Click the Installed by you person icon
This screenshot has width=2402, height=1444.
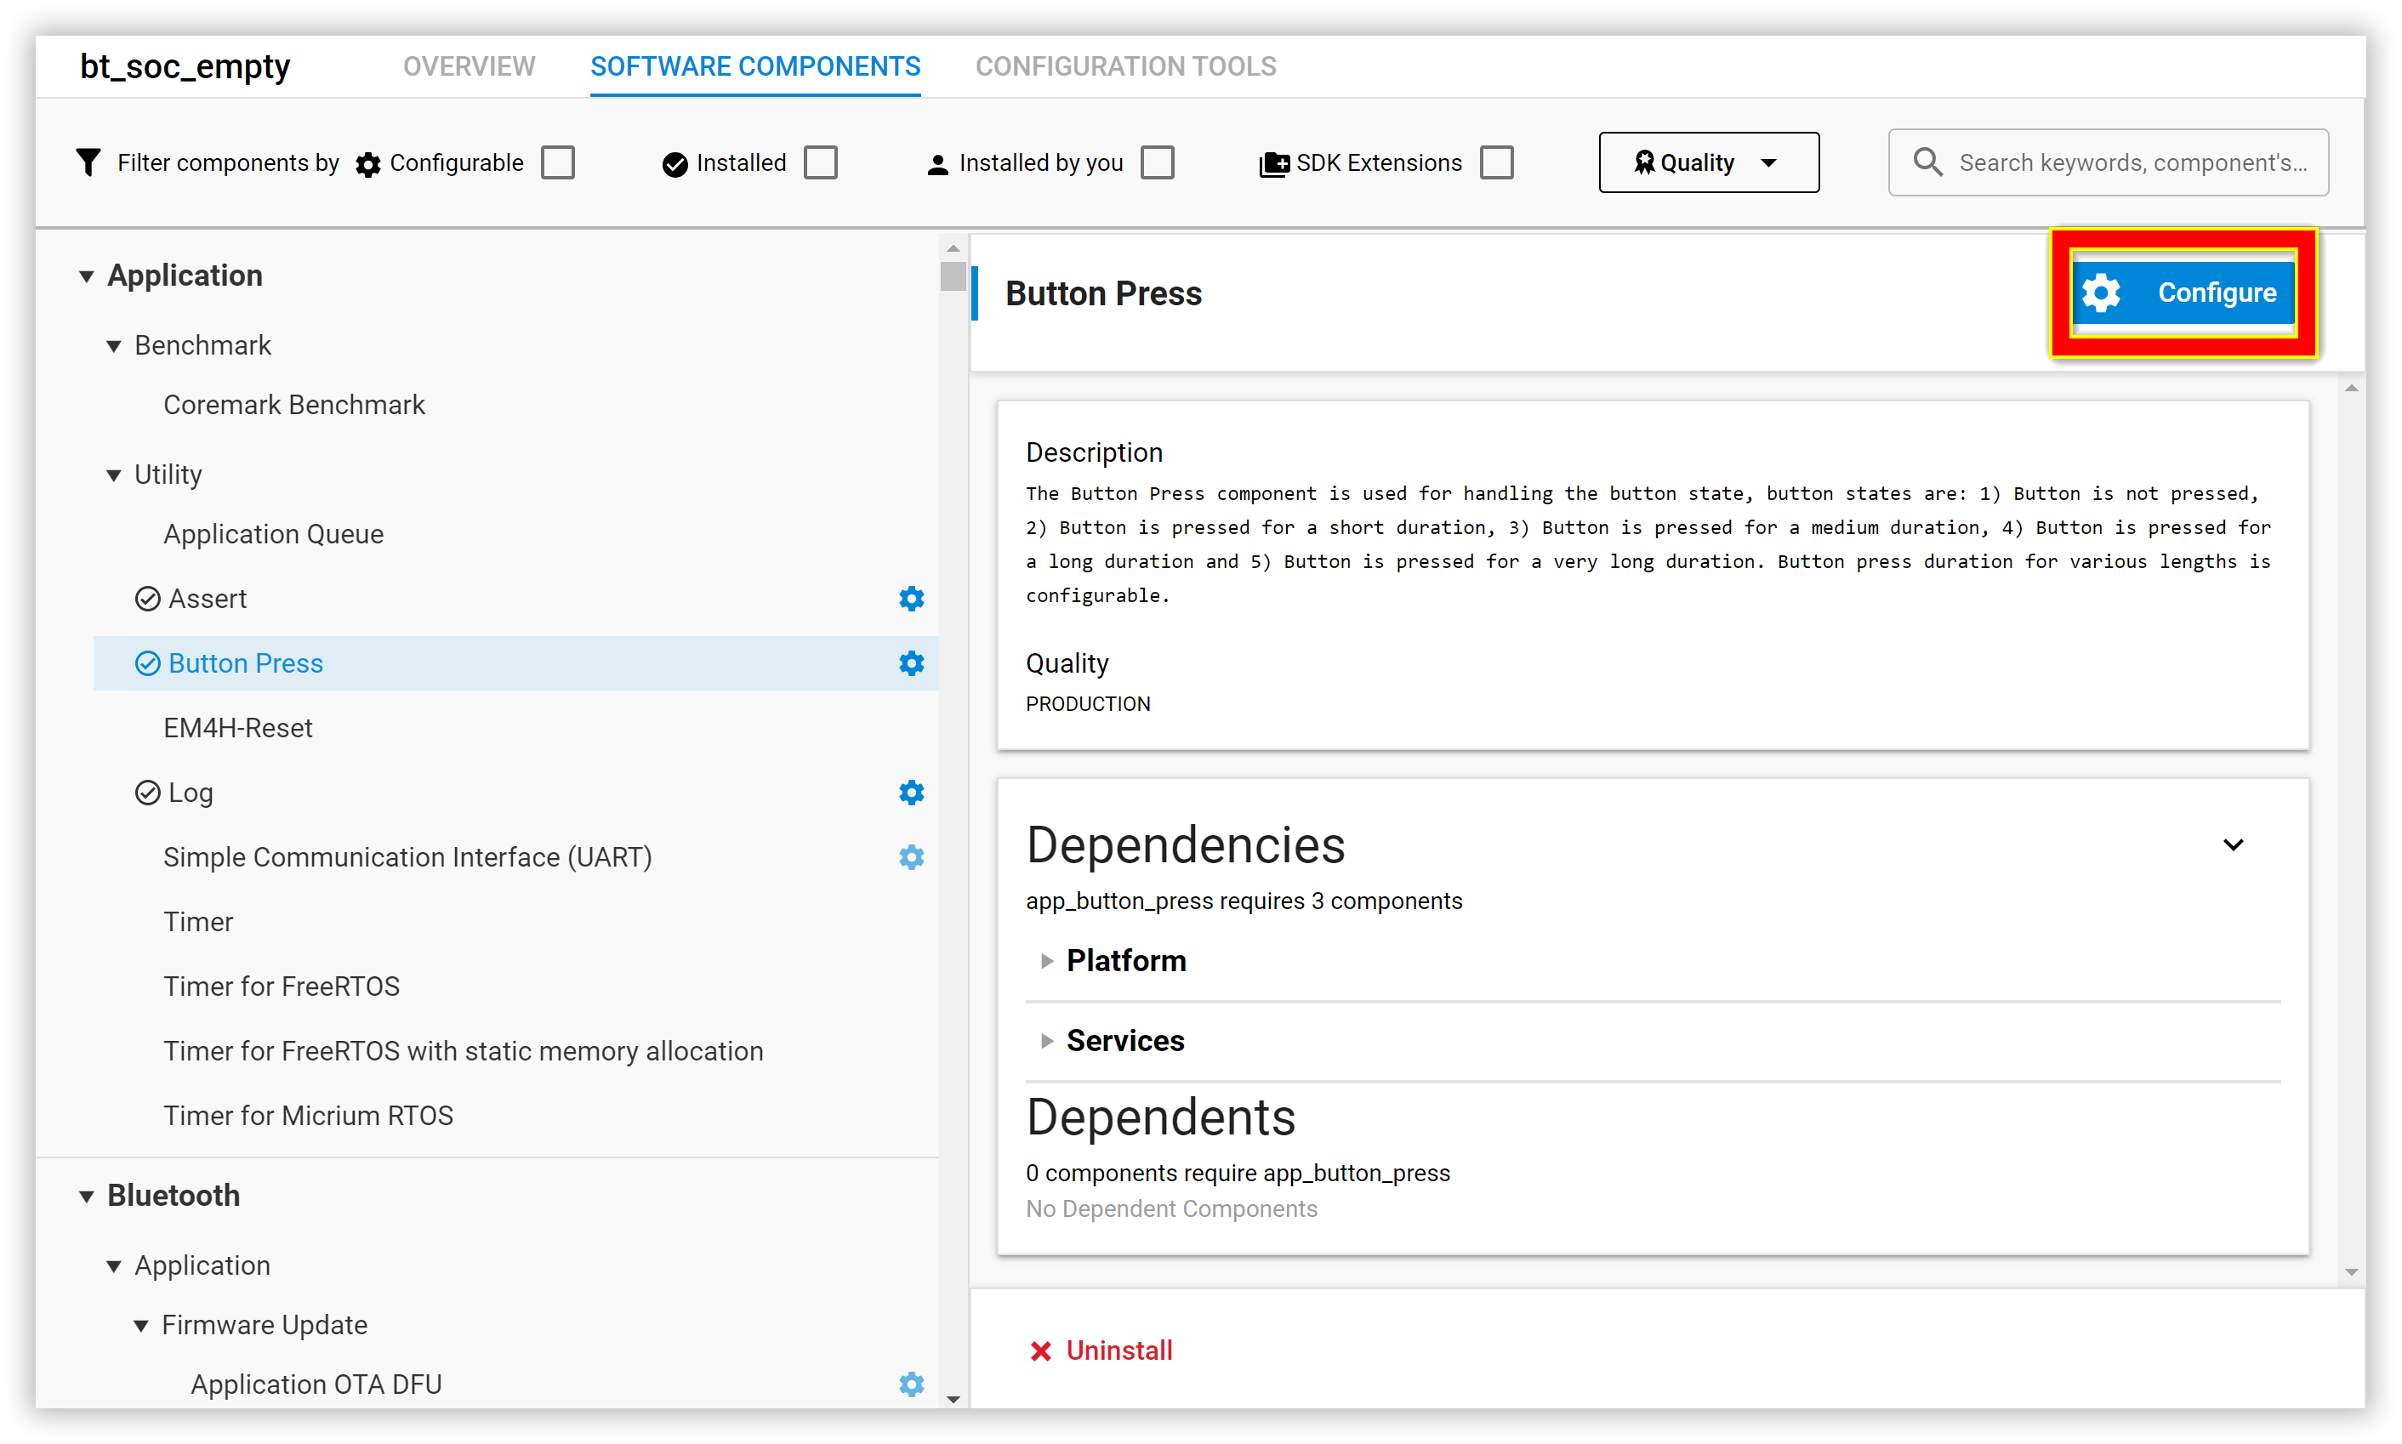click(x=937, y=164)
